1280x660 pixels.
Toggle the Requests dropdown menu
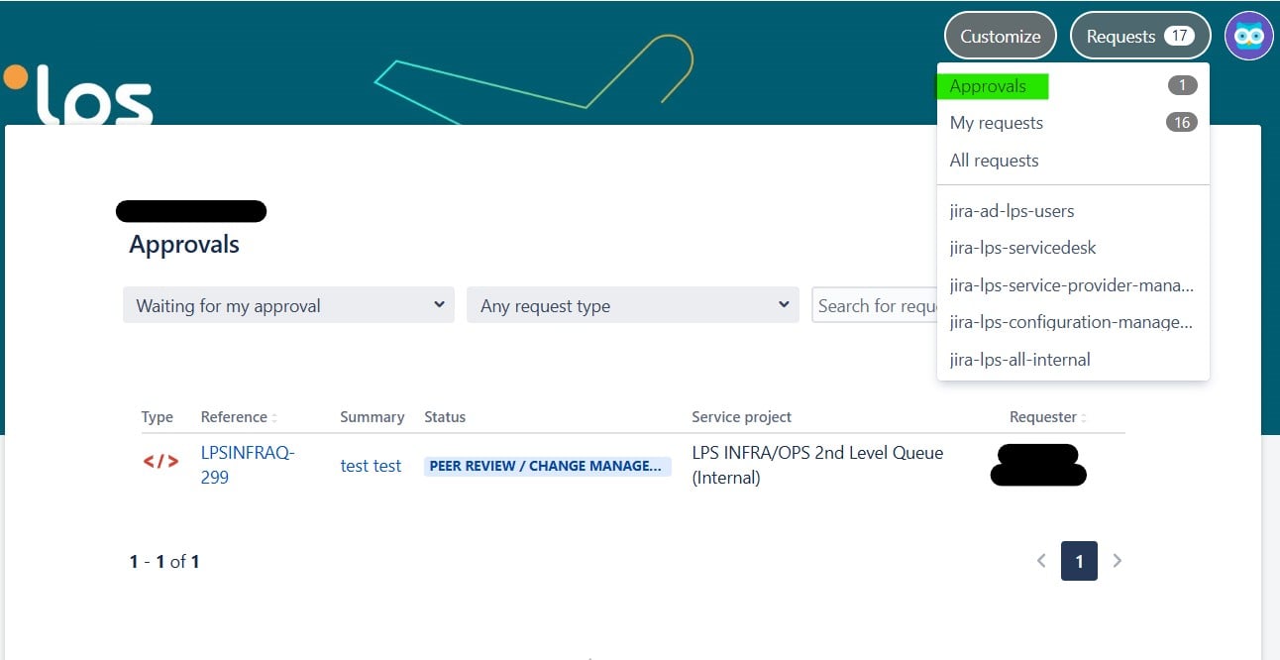point(1140,37)
